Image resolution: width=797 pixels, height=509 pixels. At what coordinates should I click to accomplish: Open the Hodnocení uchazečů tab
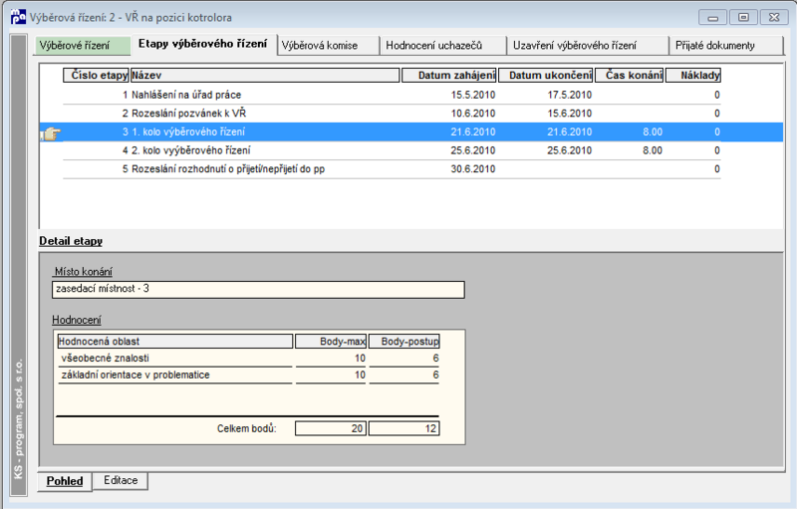(x=443, y=46)
